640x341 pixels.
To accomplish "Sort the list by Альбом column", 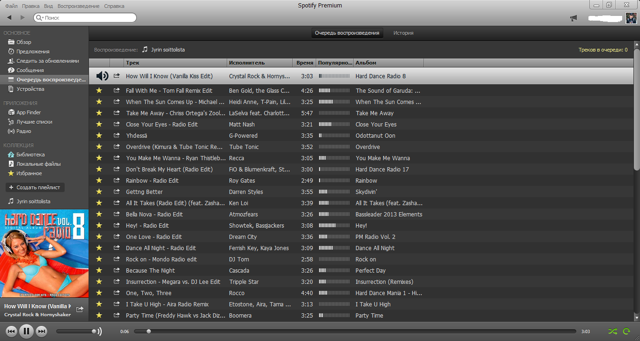I will [388, 63].
